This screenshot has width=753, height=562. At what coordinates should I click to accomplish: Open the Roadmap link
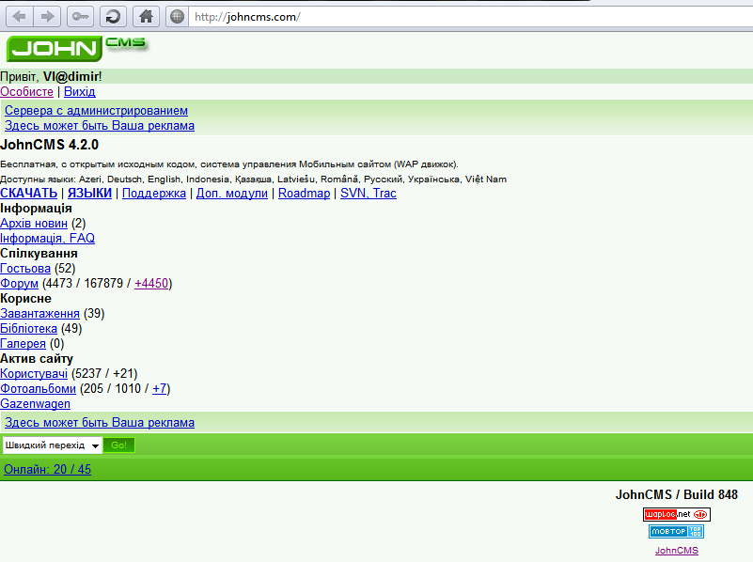point(304,193)
